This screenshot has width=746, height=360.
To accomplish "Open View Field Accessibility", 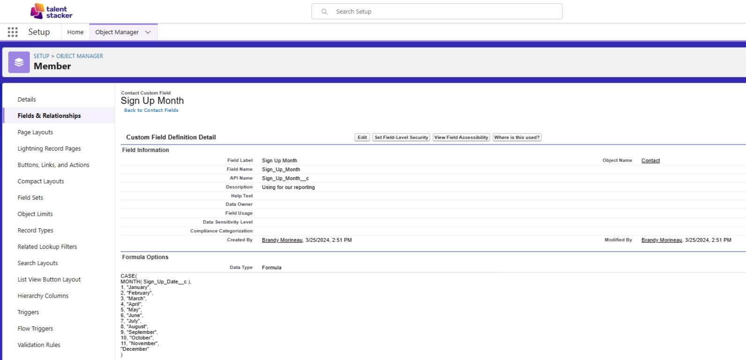I will 461,137.
